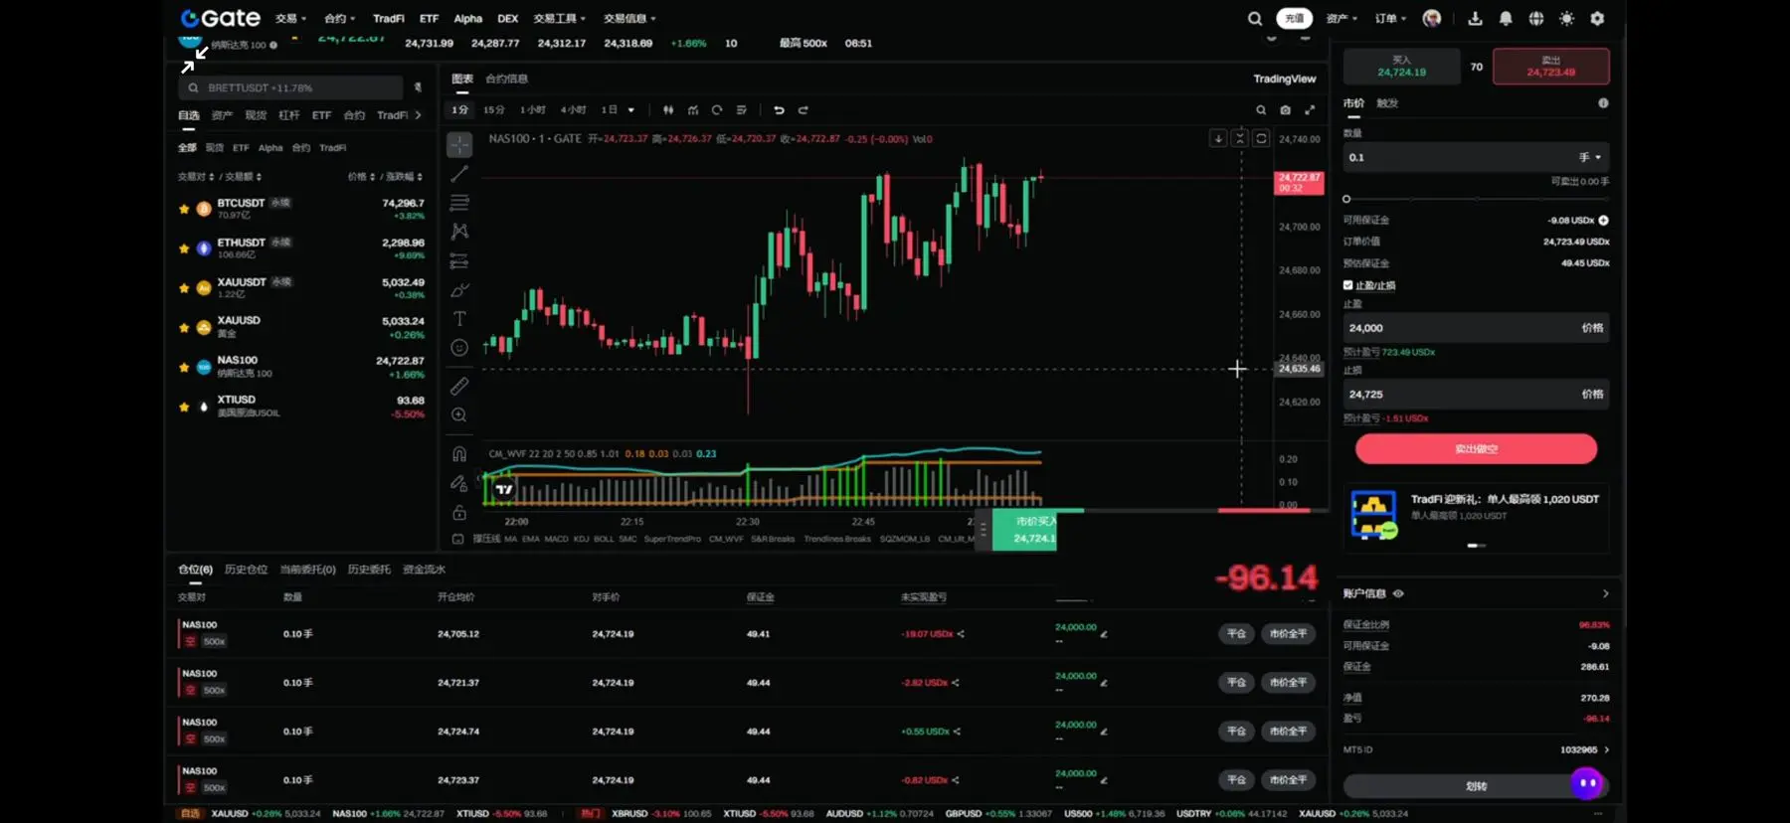Switch to the 历史仓位 tab
Image resolution: width=1790 pixels, height=823 pixels.
[x=246, y=570]
